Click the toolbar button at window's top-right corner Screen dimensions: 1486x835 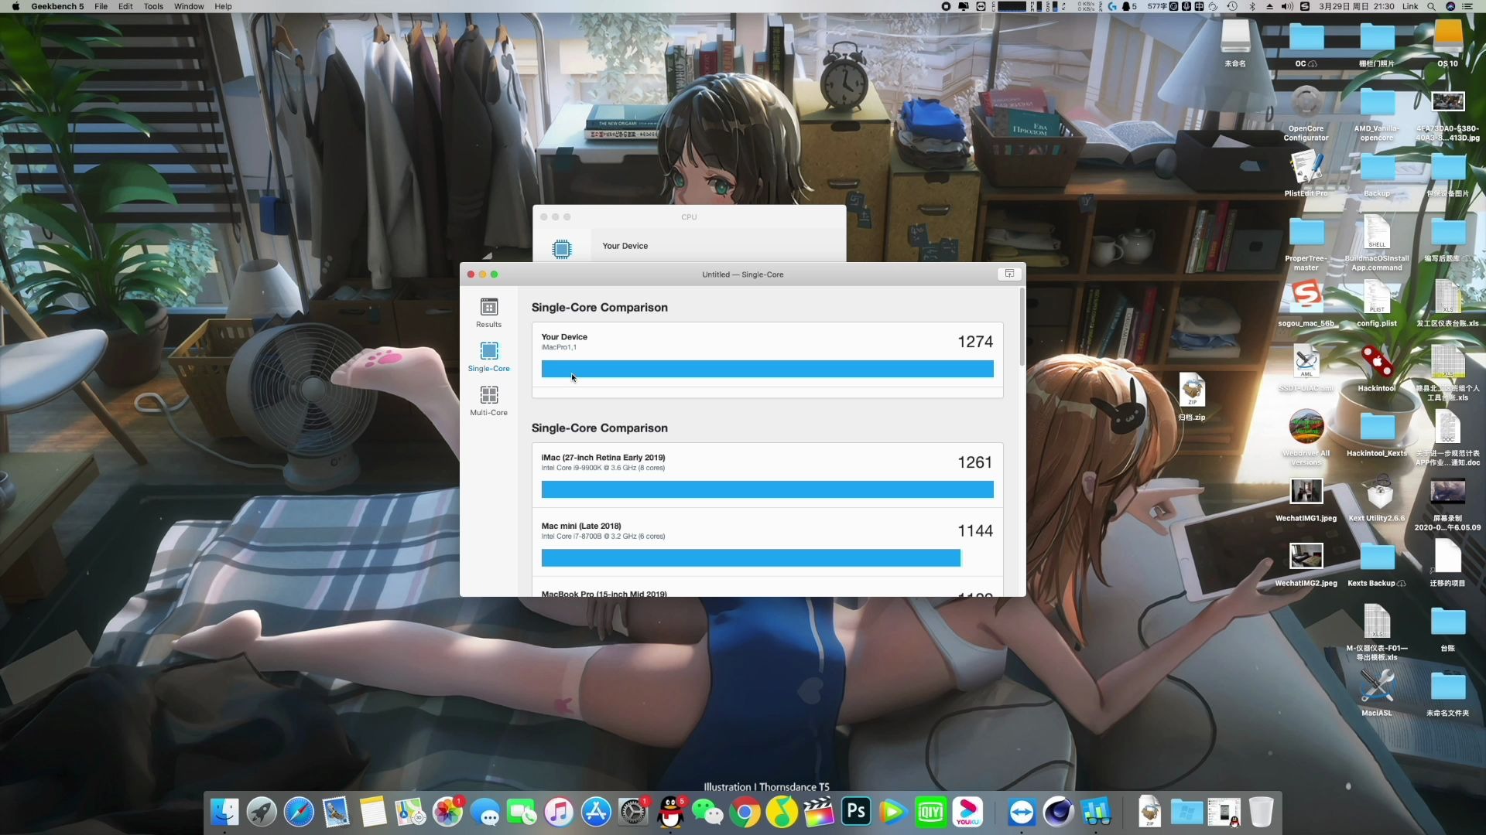tap(1009, 274)
